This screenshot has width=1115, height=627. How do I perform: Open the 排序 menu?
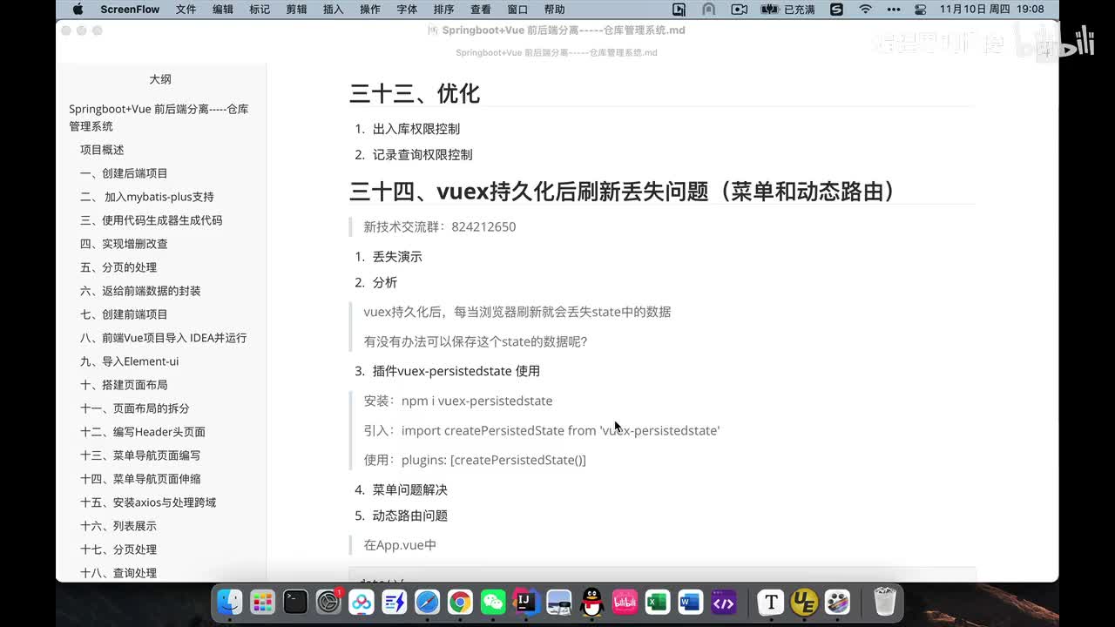point(443,10)
